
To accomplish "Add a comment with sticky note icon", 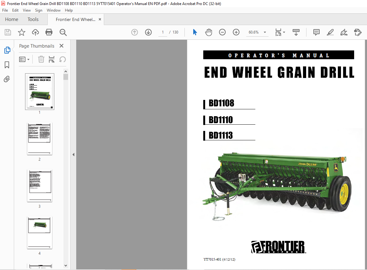I will [x=316, y=32].
